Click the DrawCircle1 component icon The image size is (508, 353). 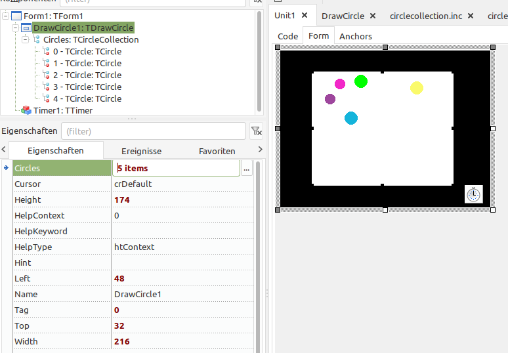(26, 28)
